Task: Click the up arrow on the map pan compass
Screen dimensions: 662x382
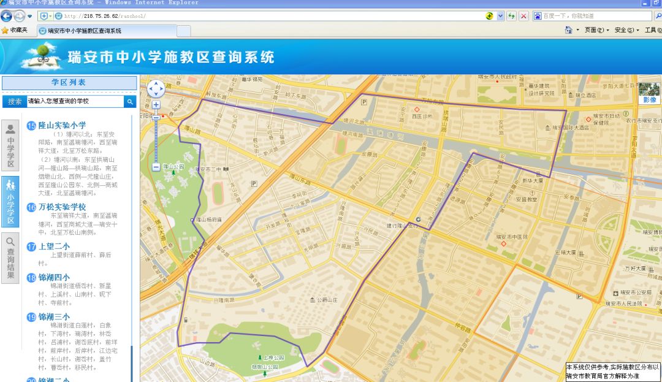Action: pos(156,84)
